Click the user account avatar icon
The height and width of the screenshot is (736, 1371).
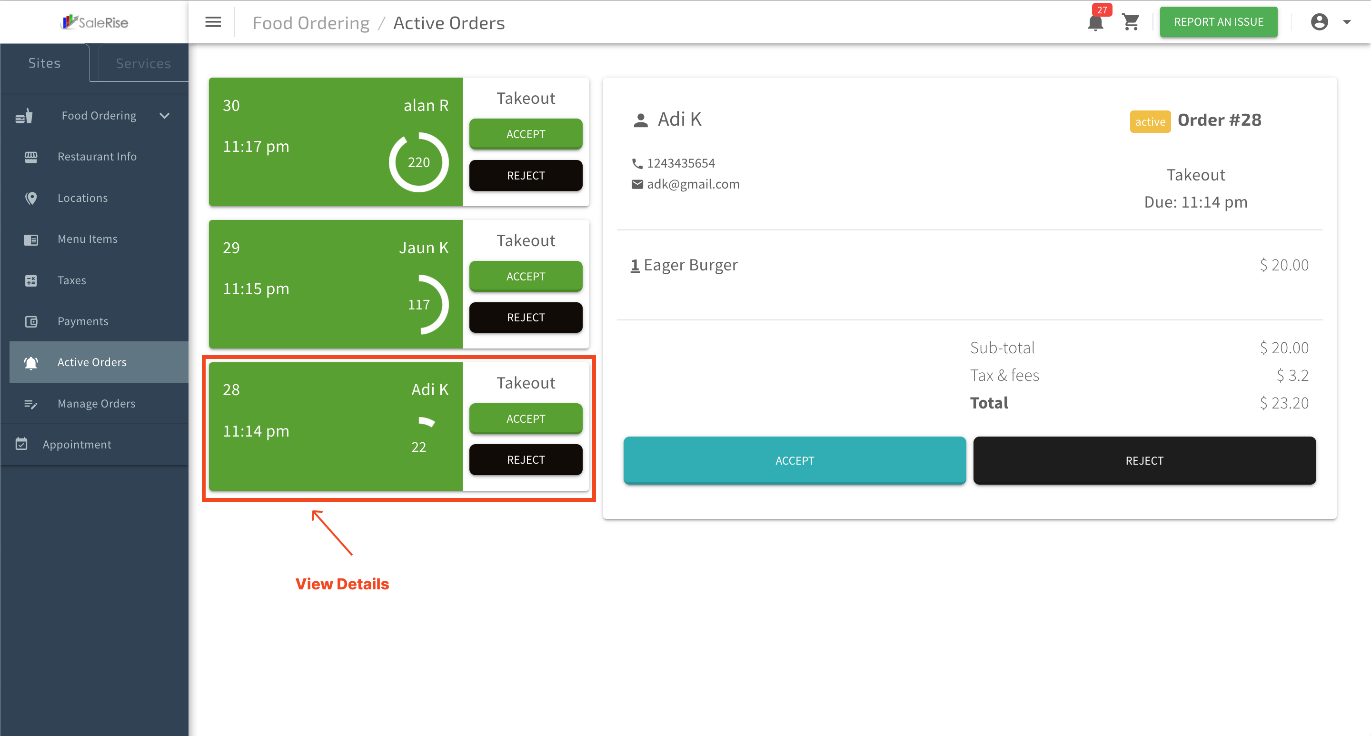(x=1320, y=22)
